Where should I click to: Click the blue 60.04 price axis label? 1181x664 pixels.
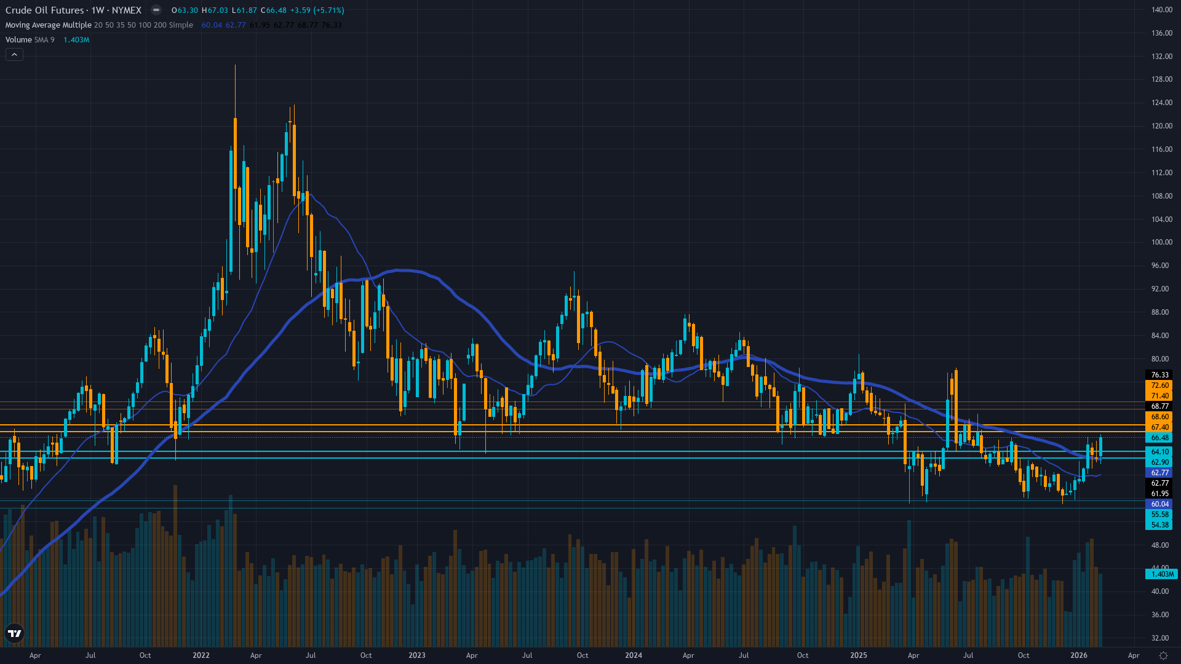(1159, 504)
